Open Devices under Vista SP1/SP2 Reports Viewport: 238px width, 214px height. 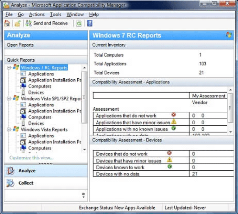[x=36, y=123]
